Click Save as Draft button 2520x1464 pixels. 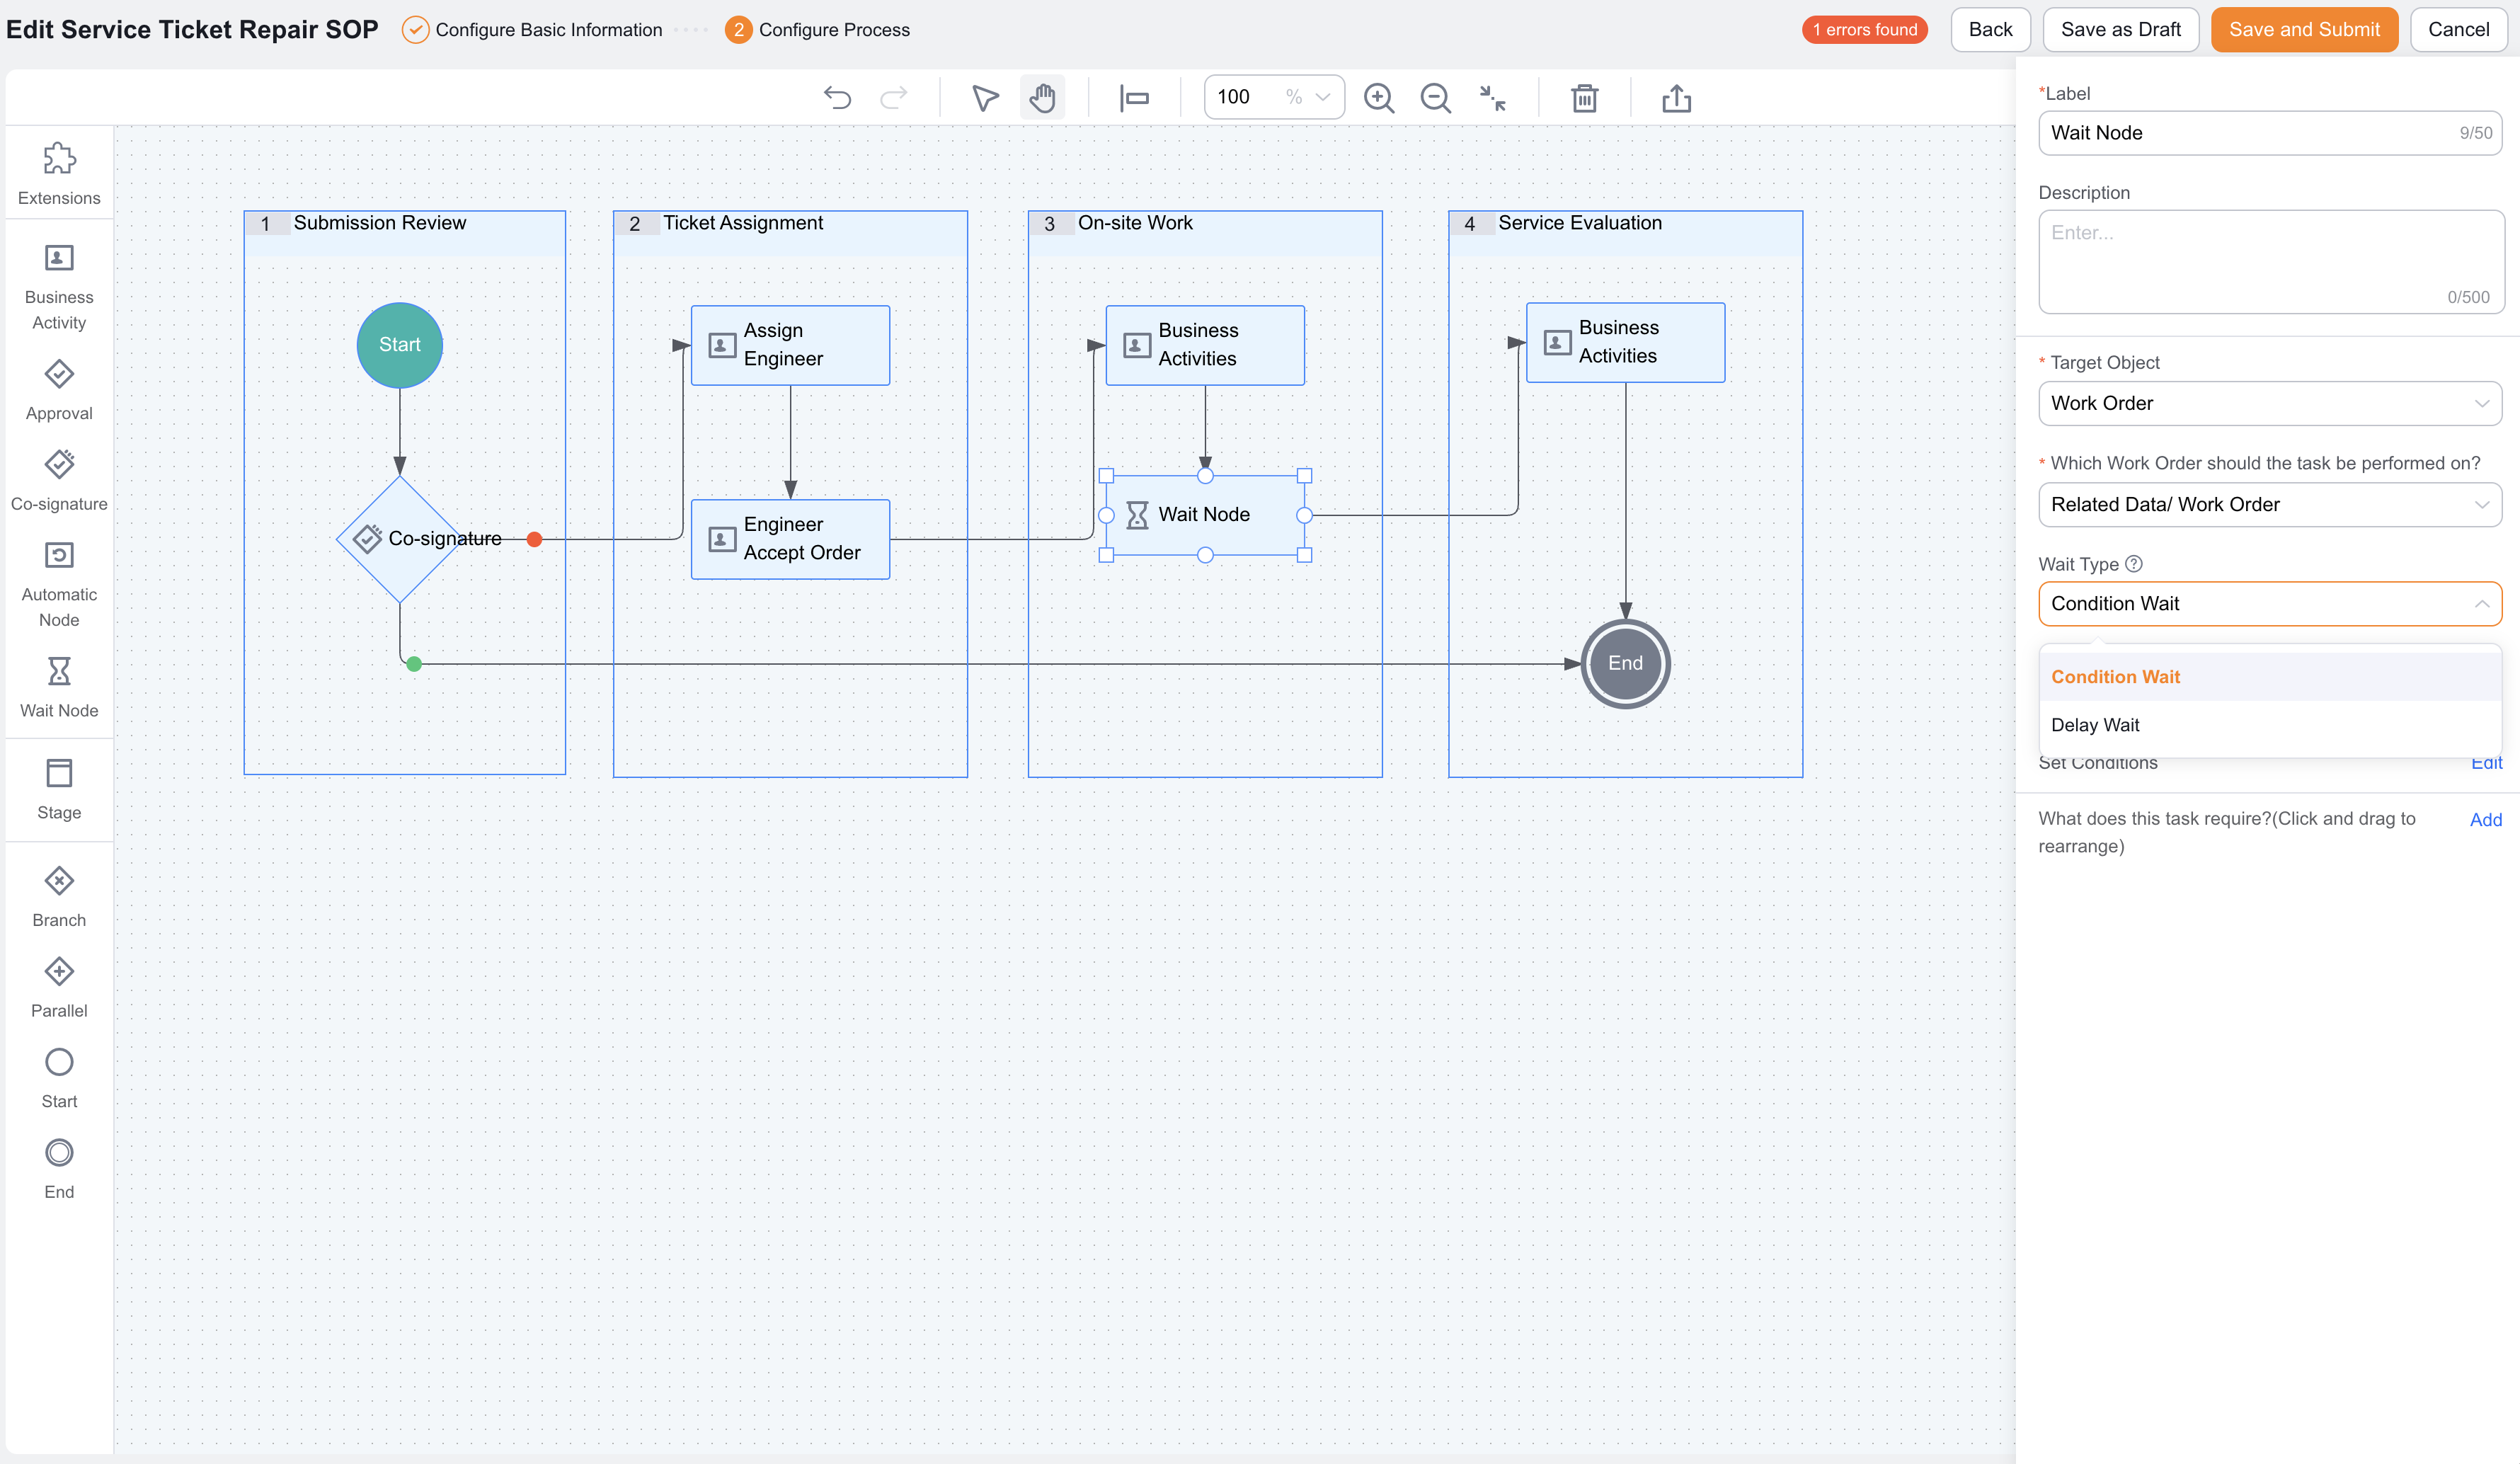[x=2120, y=29]
